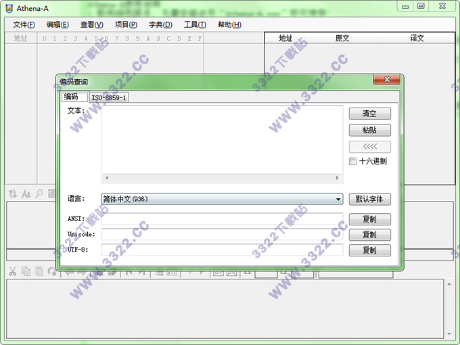Screen dimensions: 460x345
Task: Open the 编辑(E) menu
Action: click(x=57, y=24)
